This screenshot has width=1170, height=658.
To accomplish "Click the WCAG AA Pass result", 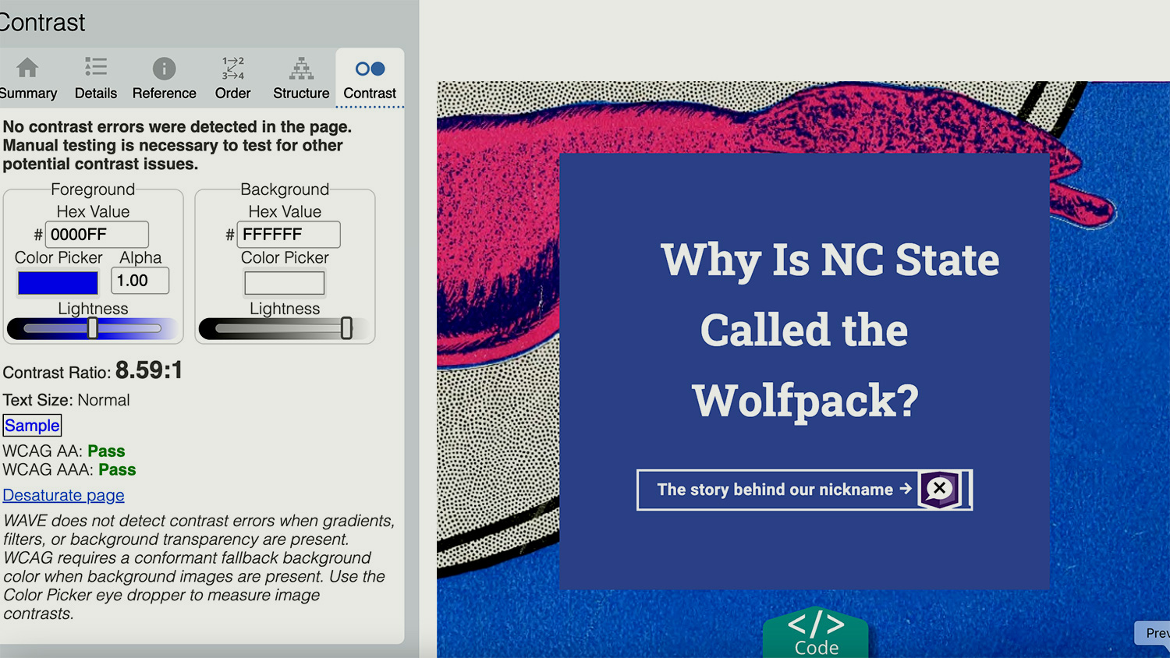I will [106, 451].
